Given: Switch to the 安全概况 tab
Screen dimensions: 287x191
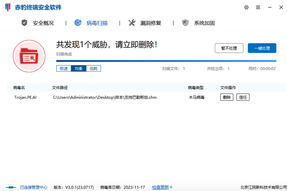Looking at the screenshot, I should pos(43,23).
